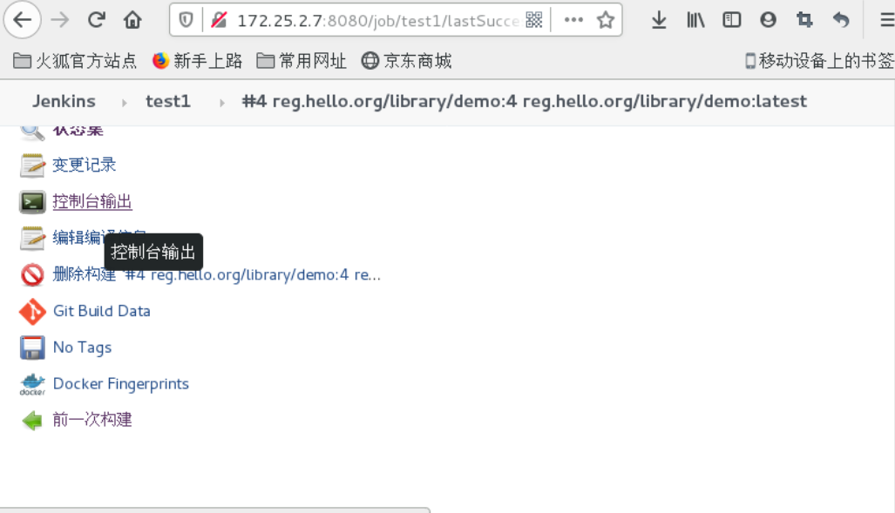
Task: Open the 新手上路 bookmark
Action: 198,60
